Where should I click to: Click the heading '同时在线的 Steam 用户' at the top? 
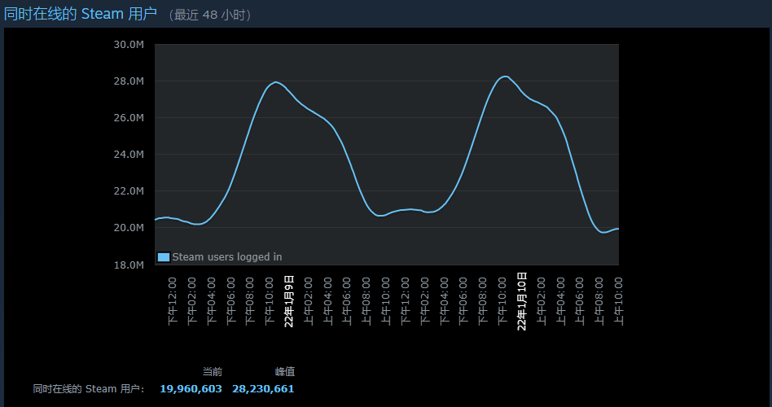(81, 14)
